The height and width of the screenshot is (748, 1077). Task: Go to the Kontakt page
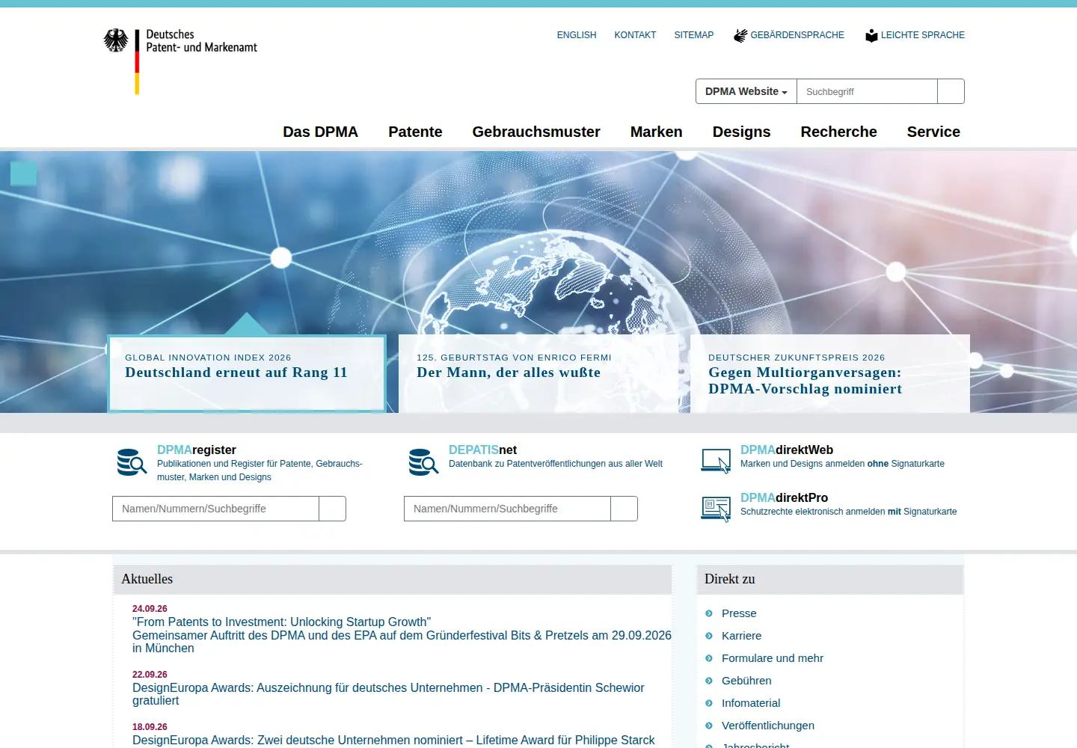pos(635,35)
